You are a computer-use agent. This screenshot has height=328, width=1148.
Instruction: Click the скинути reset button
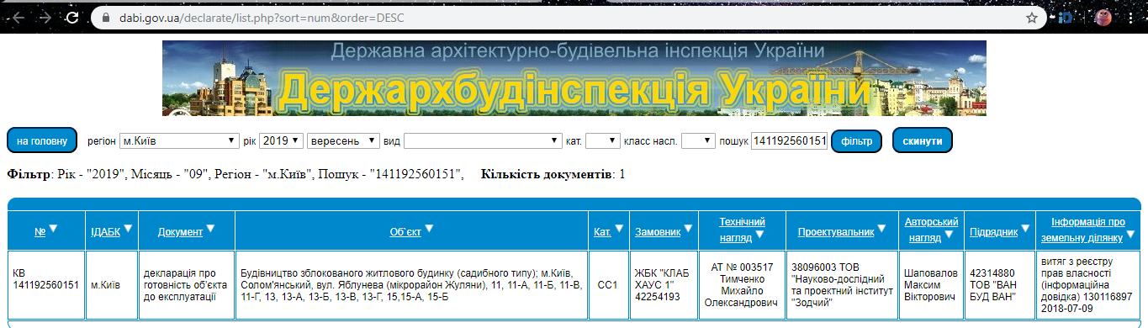point(923,140)
